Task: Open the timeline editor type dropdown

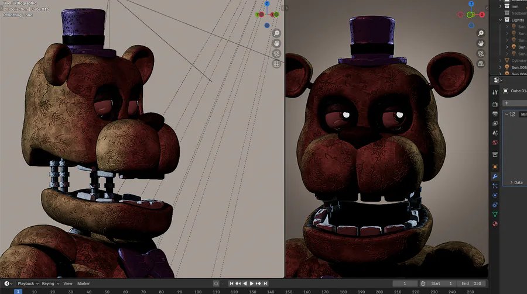Action: coord(8,283)
